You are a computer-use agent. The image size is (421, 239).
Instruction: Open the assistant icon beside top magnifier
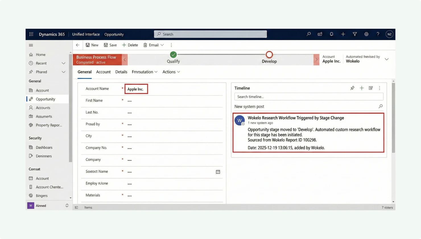click(x=320, y=34)
